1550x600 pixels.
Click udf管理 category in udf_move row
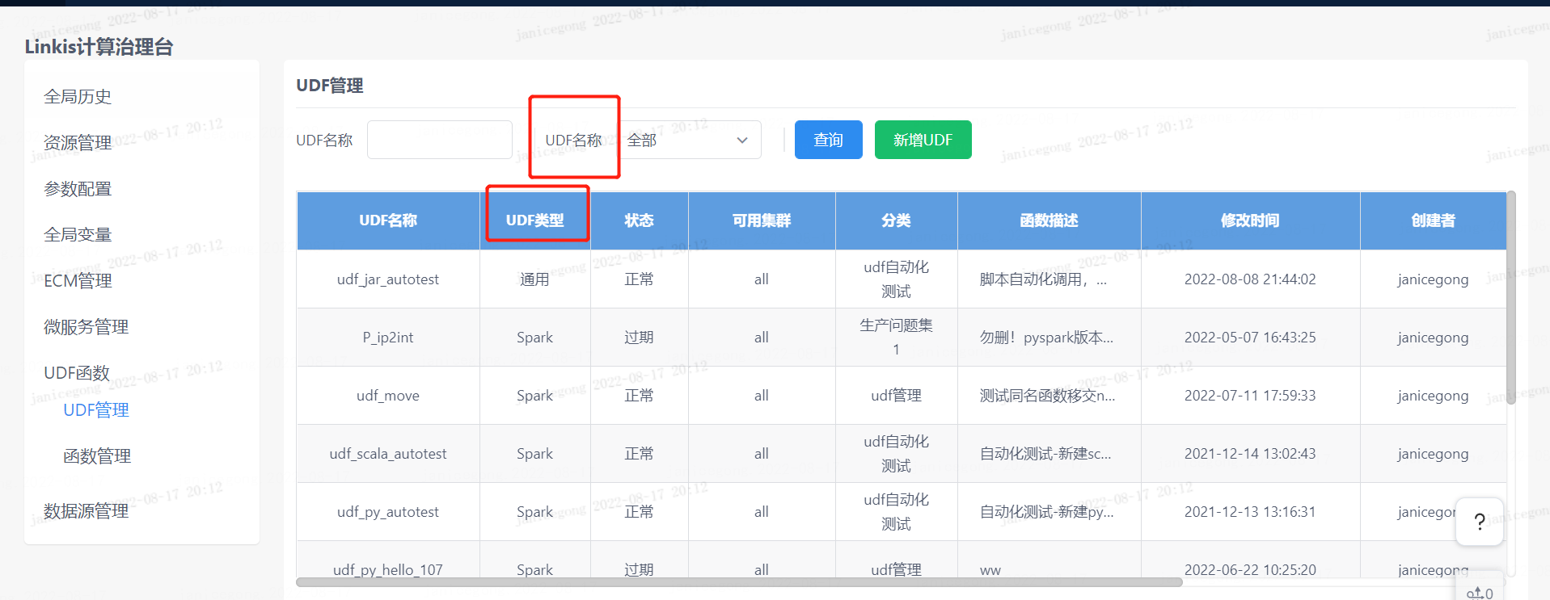tap(896, 396)
